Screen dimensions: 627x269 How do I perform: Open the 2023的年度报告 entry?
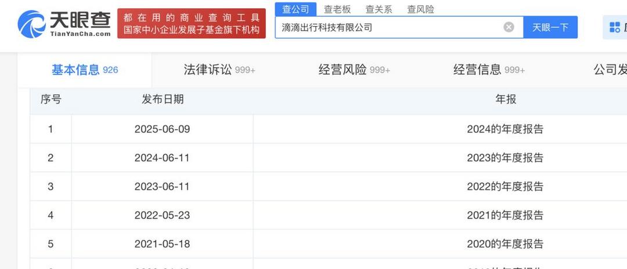[x=505, y=158]
